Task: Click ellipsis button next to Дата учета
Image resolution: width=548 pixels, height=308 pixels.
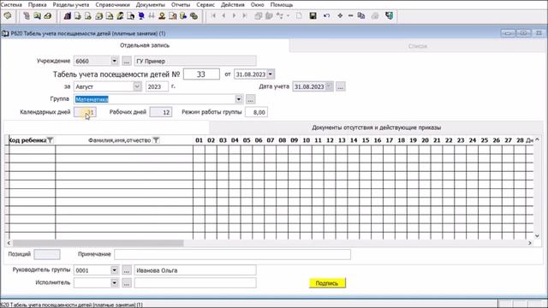Action: tap(341, 86)
